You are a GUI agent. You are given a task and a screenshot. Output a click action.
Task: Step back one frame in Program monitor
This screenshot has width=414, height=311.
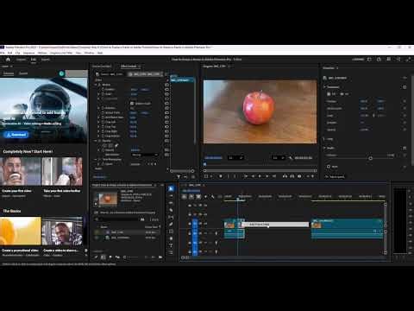pyautogui.click(x=253, y=176)
